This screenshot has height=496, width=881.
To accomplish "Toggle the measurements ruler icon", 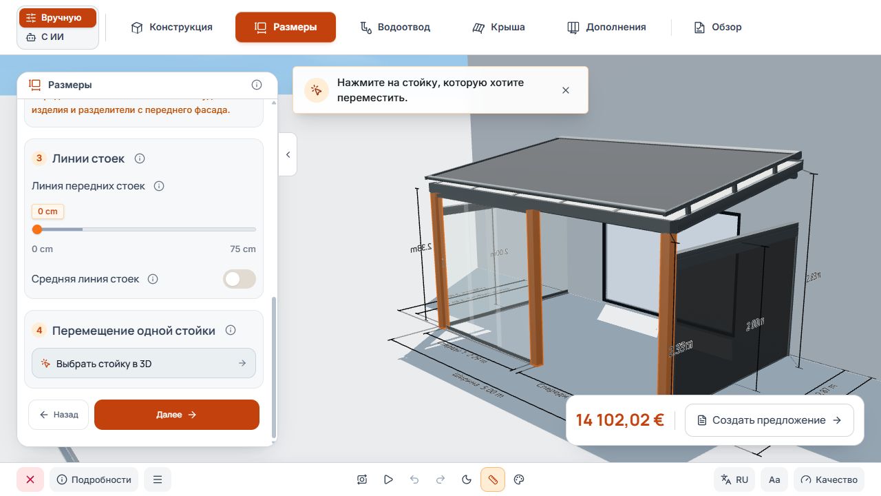I will [x=493, y=479].
